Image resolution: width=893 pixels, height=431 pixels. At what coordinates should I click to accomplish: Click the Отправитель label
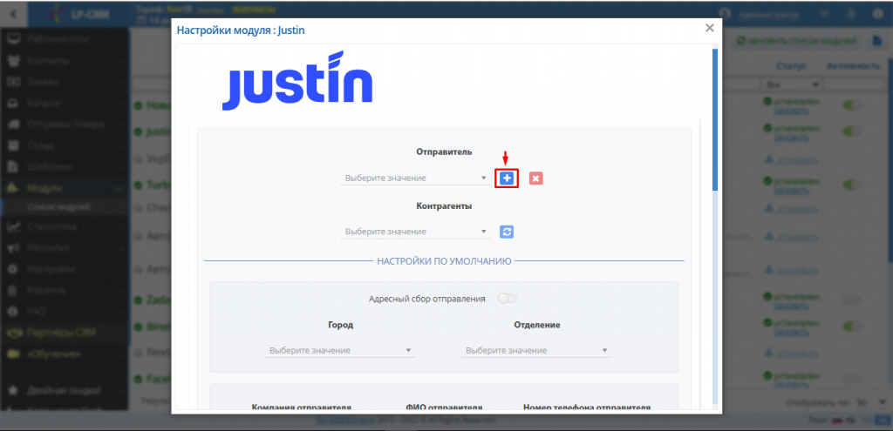point(444,152)
